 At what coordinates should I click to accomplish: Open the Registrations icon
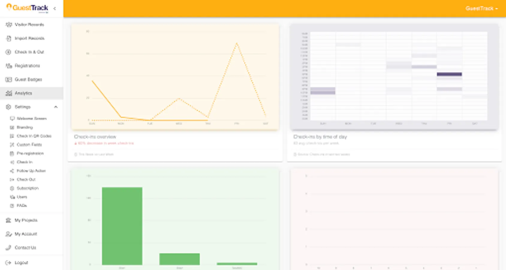9,66
